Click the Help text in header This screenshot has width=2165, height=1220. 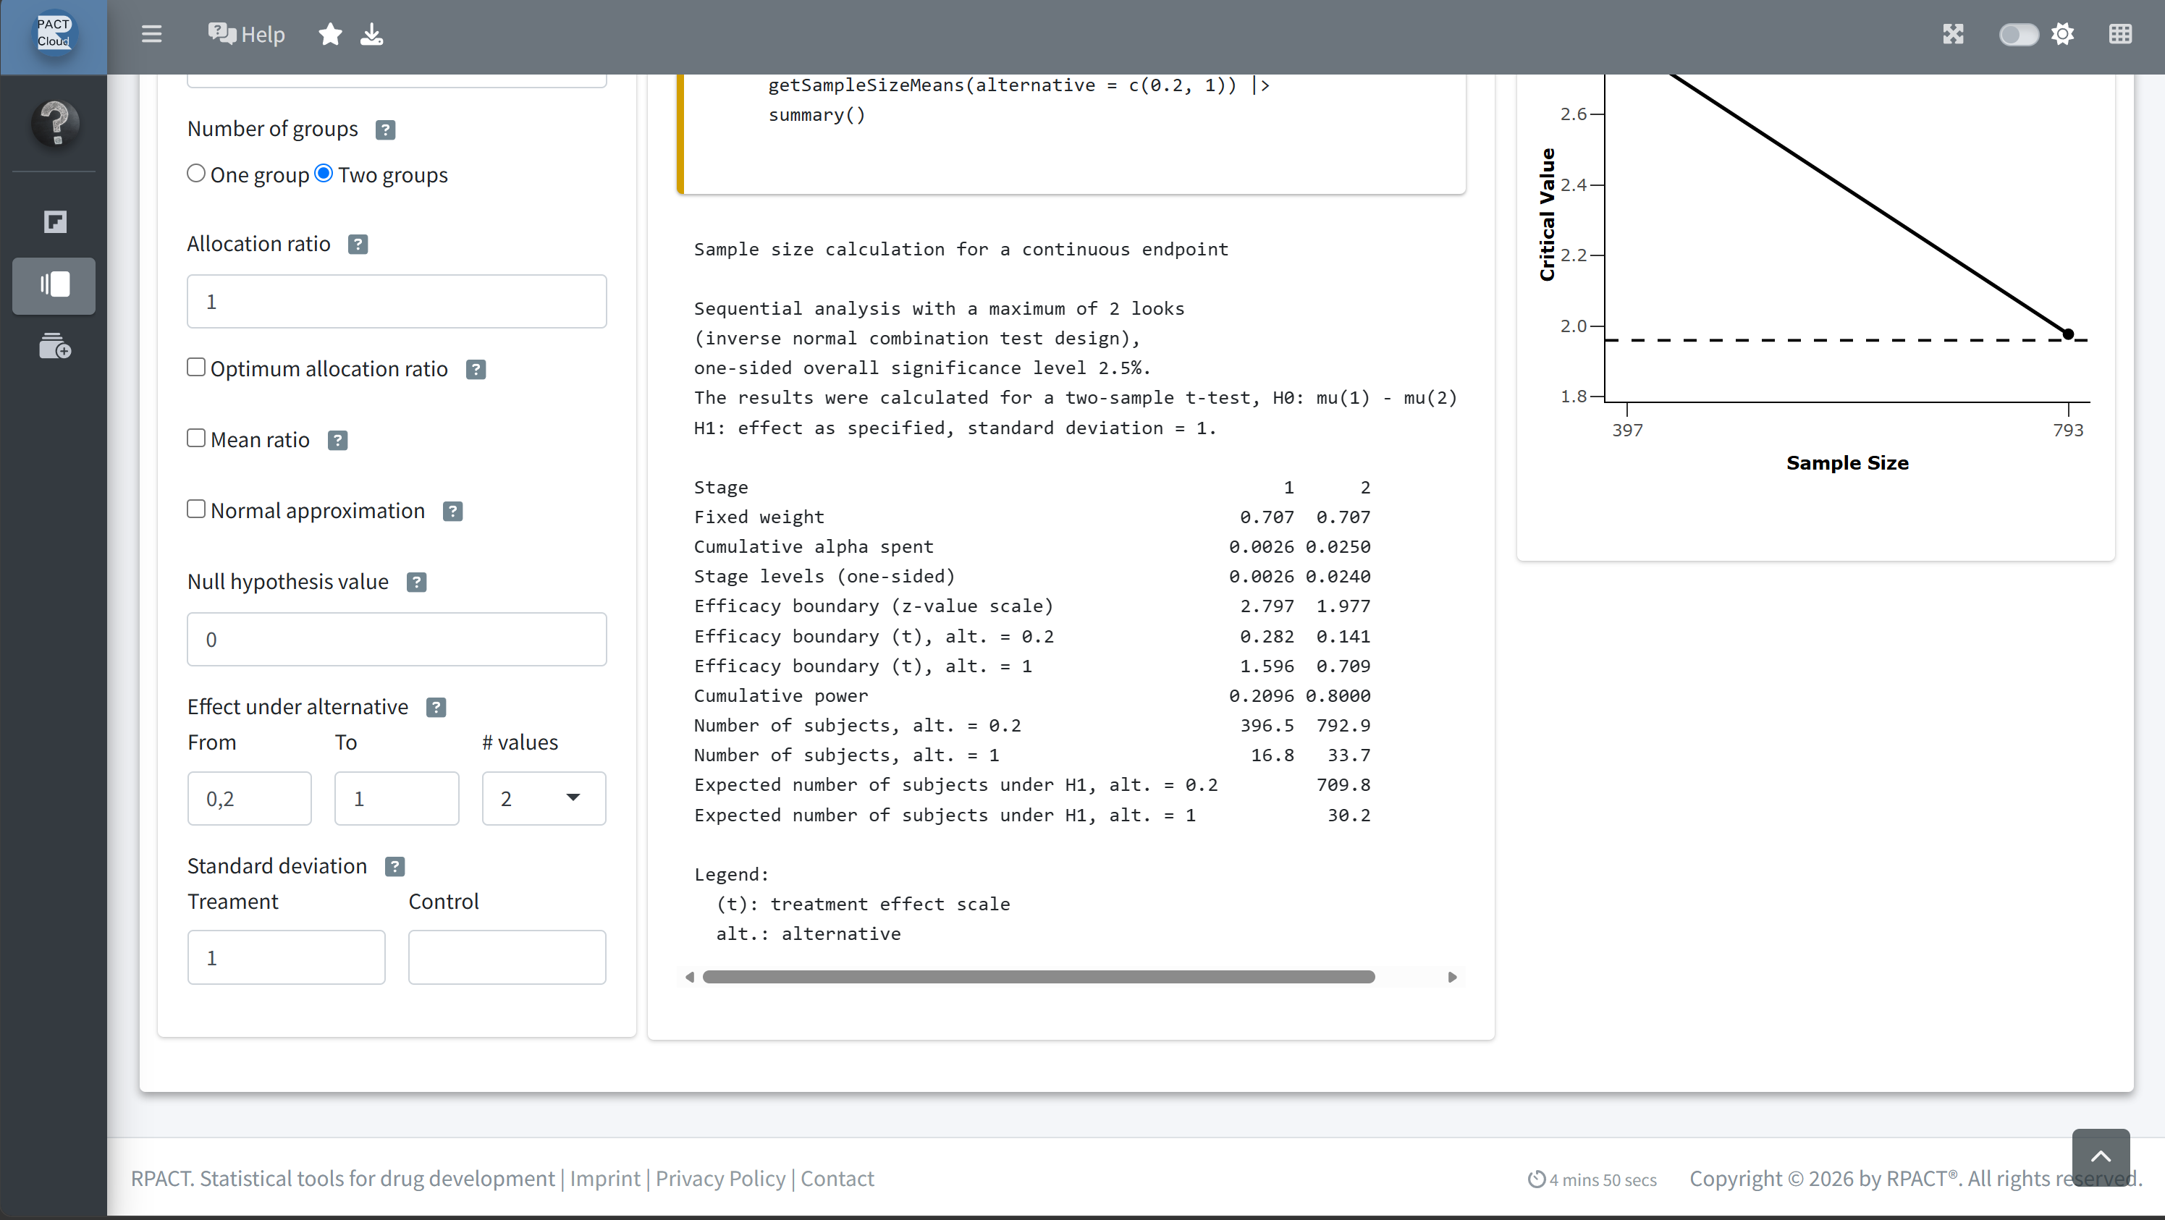pyautogui.click(x=263, y=35)
